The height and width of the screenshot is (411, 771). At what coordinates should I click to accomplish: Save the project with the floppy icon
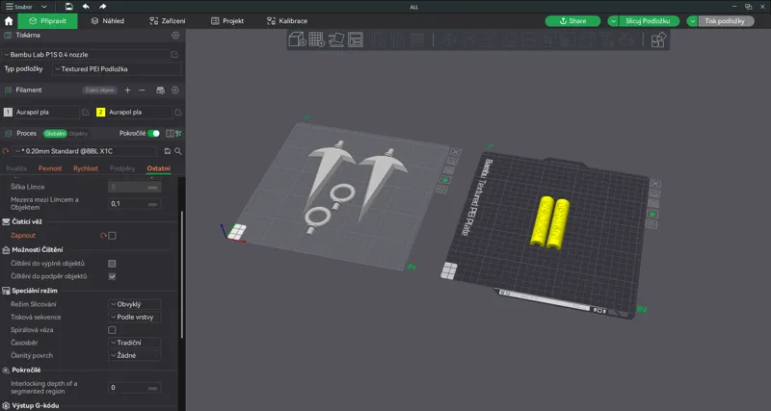[68, 7]
